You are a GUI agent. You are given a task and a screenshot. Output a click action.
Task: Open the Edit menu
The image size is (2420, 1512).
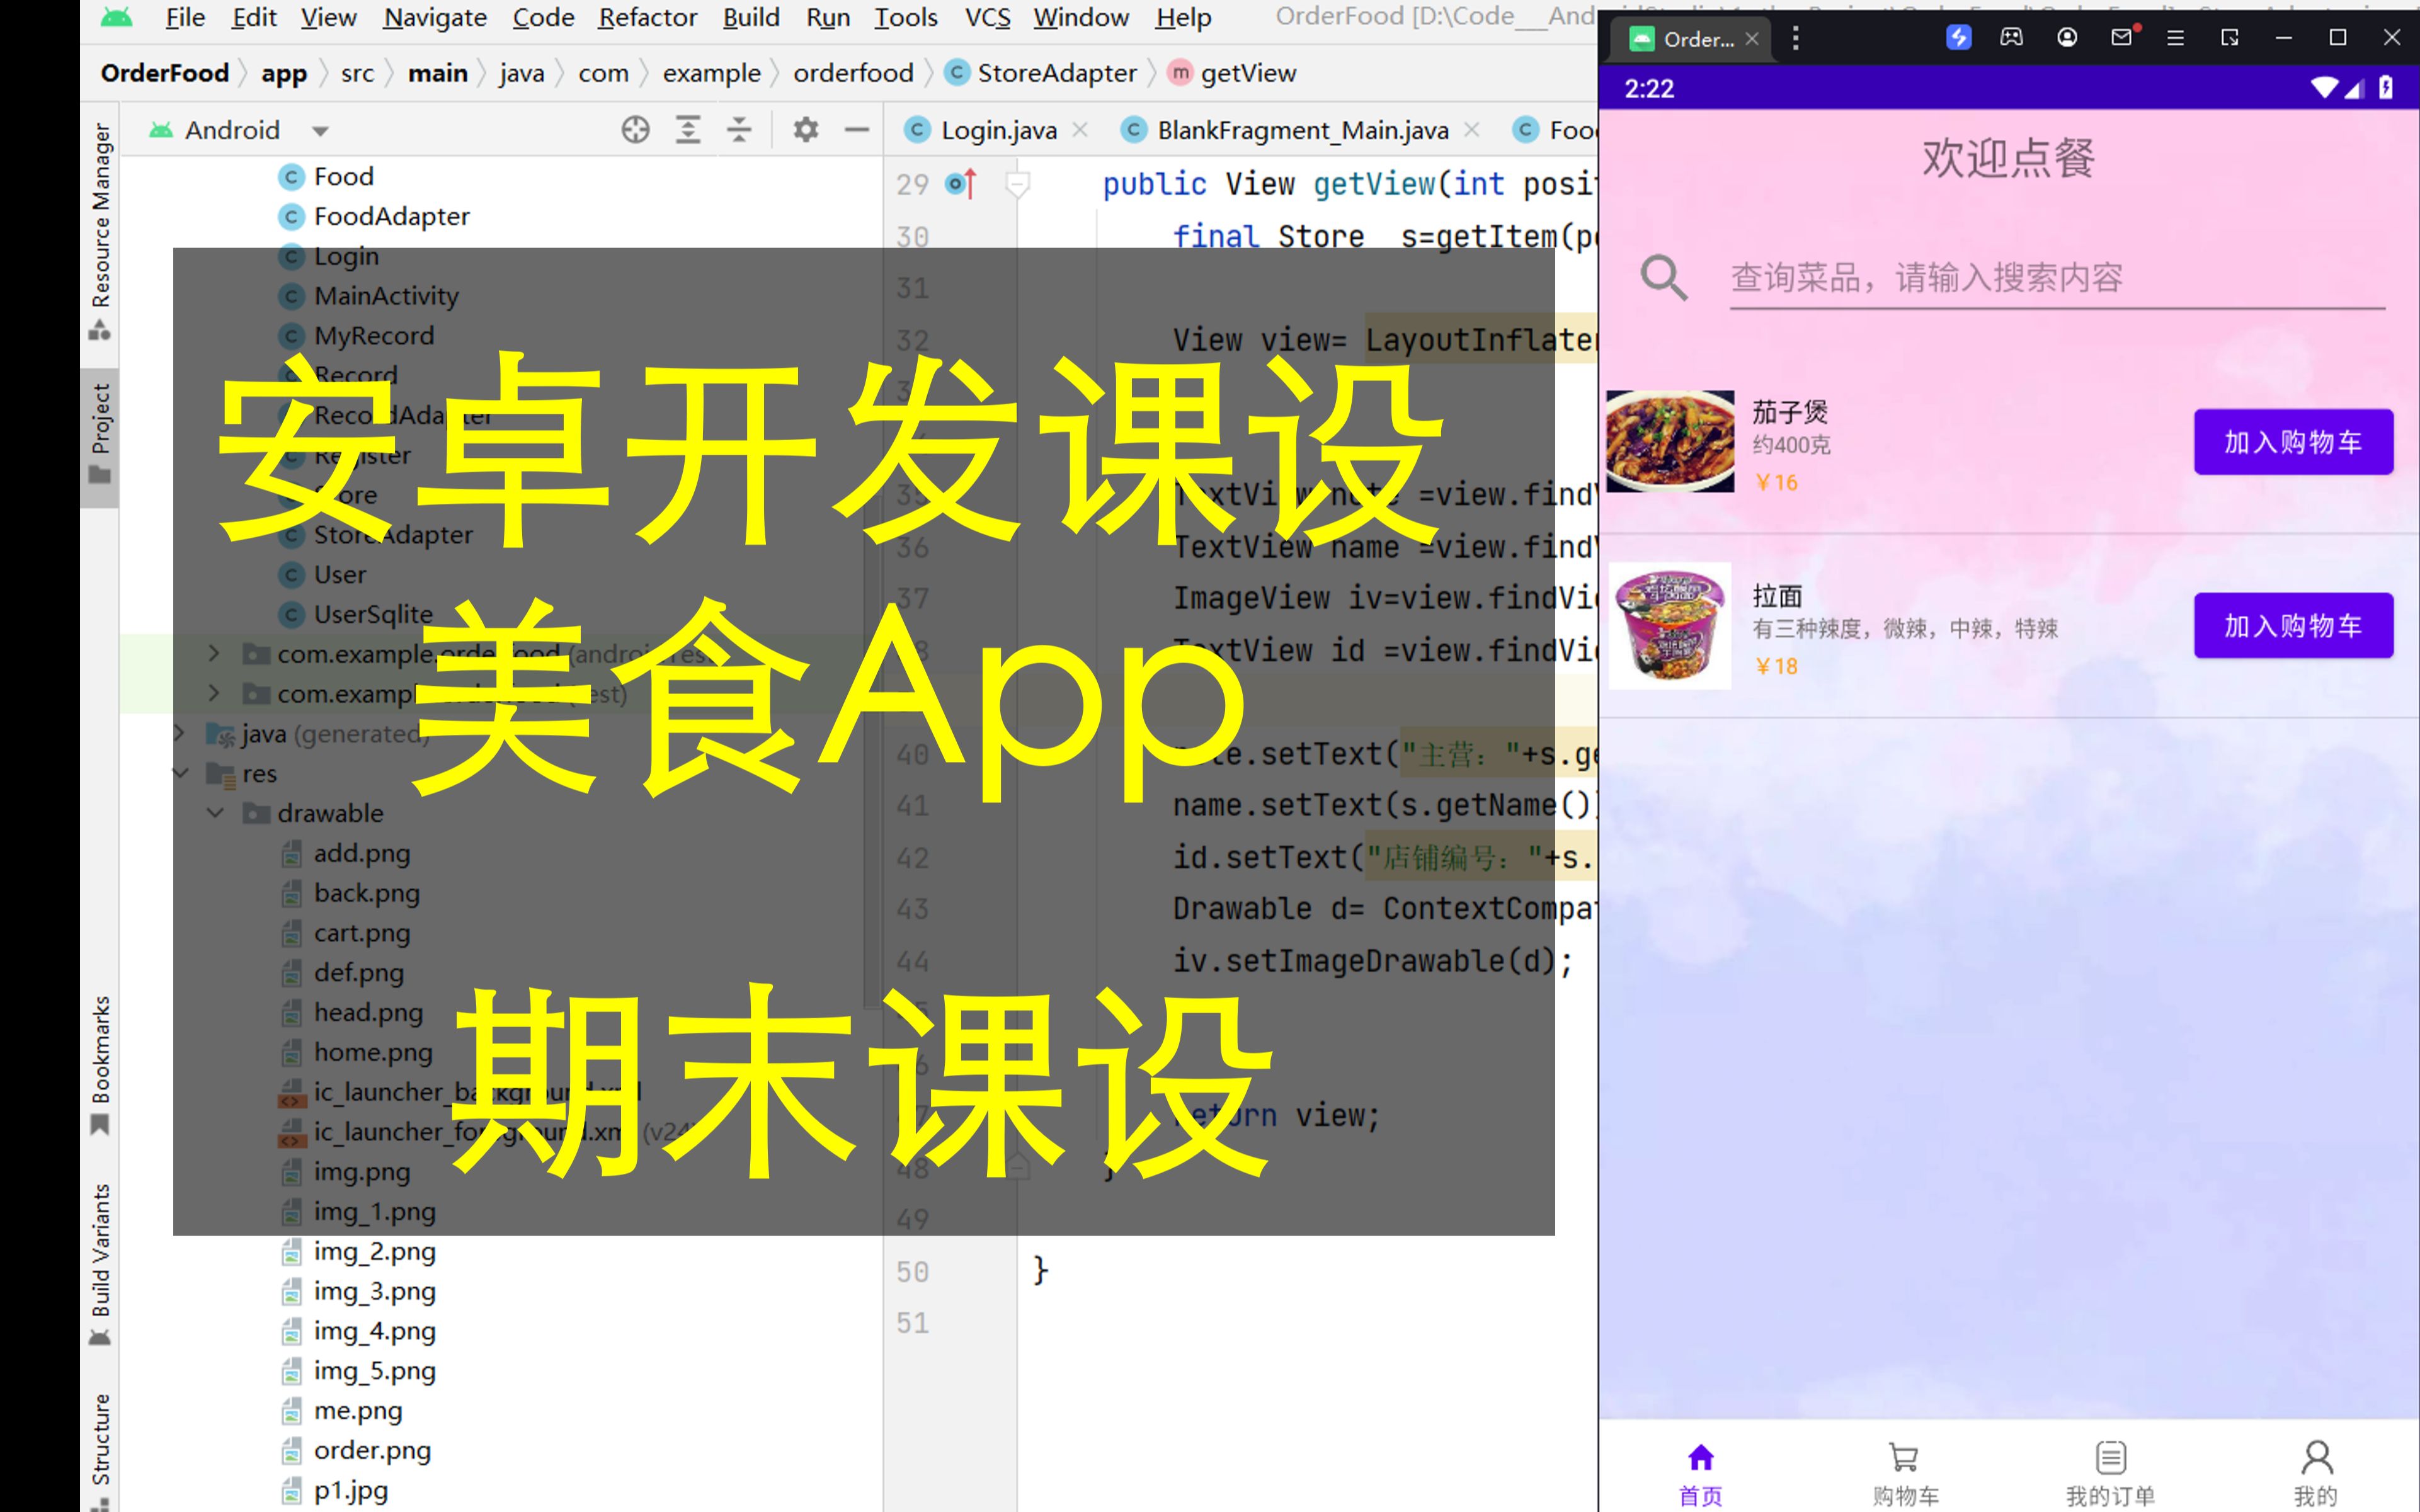tap(254, 17)
